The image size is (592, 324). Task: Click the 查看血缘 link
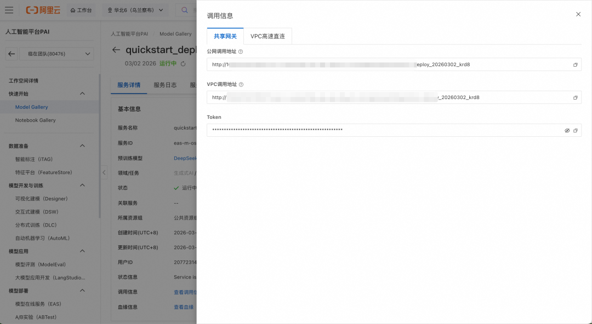(x=184, y=307)
